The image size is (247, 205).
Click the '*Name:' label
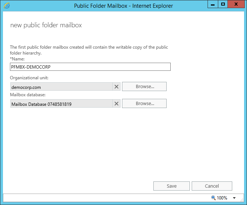pyautogui.click(x=17, y=59)
